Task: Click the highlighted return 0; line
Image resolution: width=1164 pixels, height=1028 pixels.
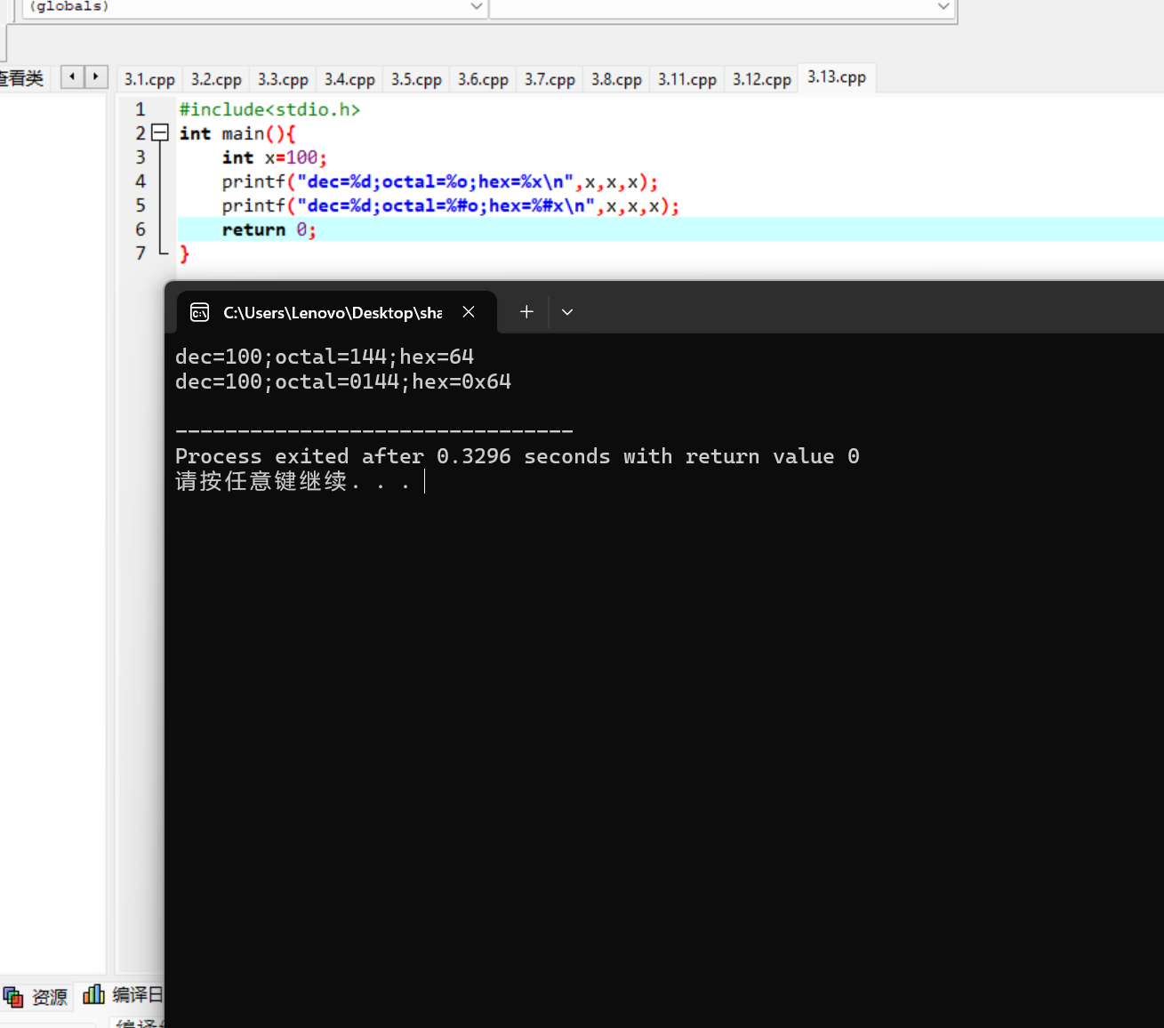Action: [x=670, y=229]
